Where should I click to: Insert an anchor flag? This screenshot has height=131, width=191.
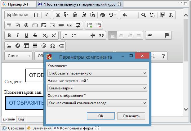tap(167, 35)
